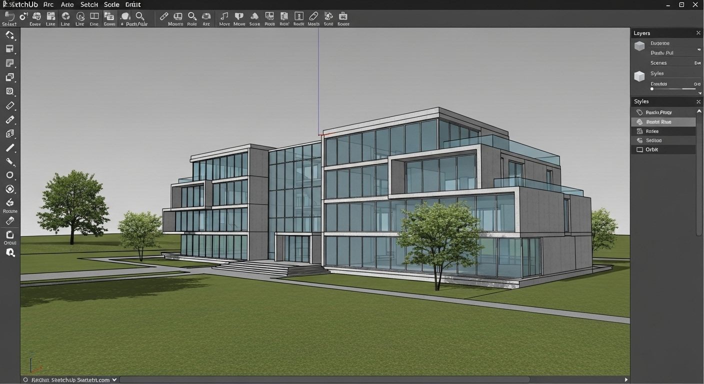Click the up arrow atop the Styles list
704x384 pixels.
[699, 111]
